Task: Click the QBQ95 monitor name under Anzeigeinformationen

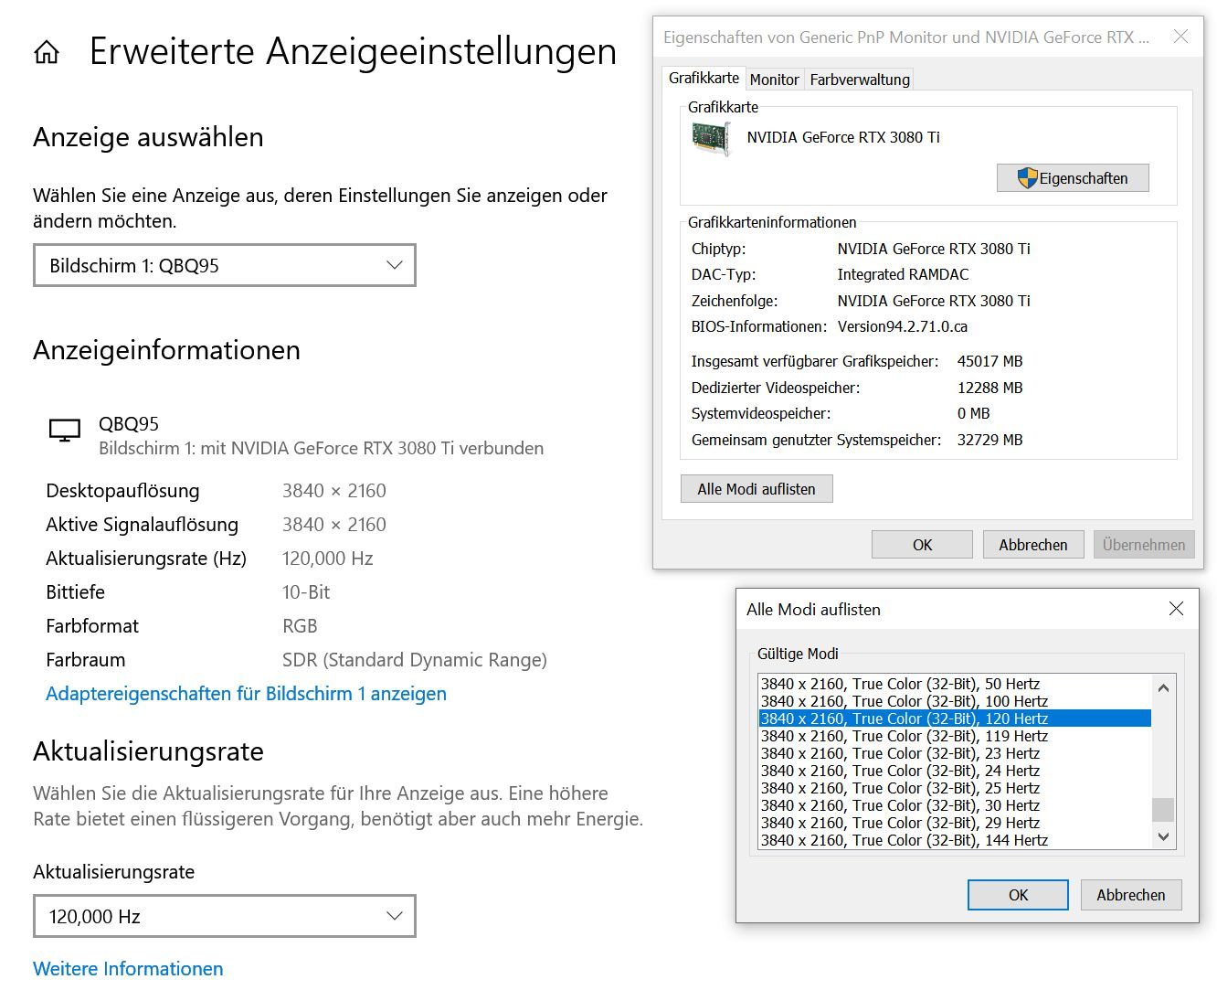Action: [x=129, y=424]
